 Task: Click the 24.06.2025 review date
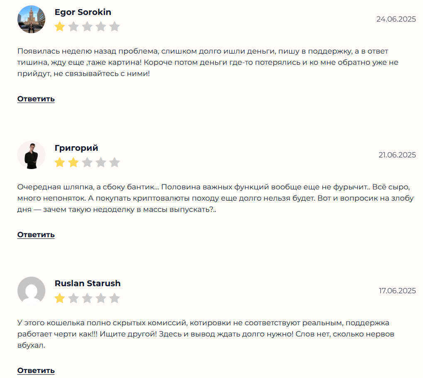396,19
